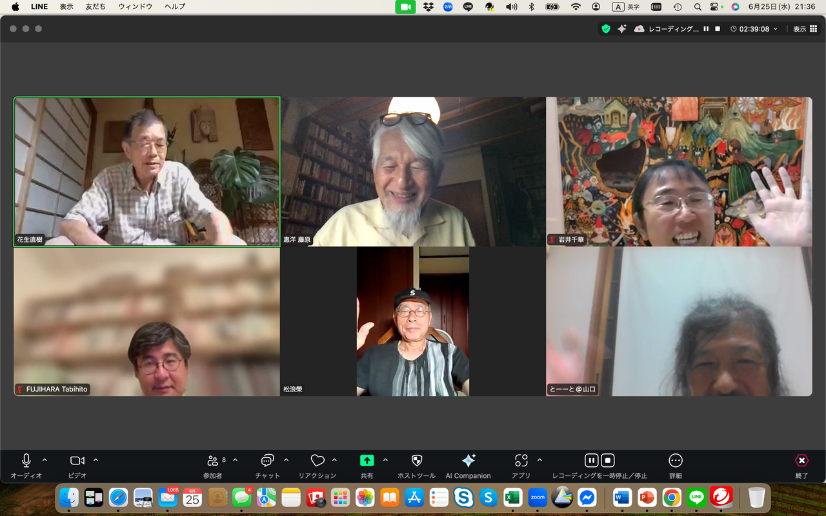
Task: Select 松浪榮 video tile
Action: point(413,322)
